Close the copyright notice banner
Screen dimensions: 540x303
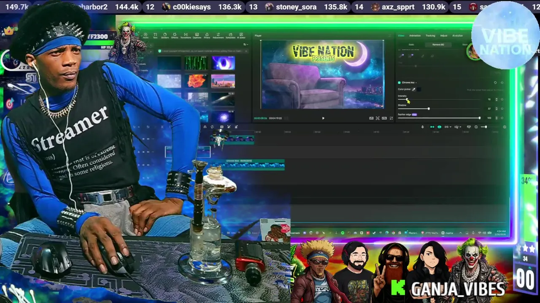(246, 51)
